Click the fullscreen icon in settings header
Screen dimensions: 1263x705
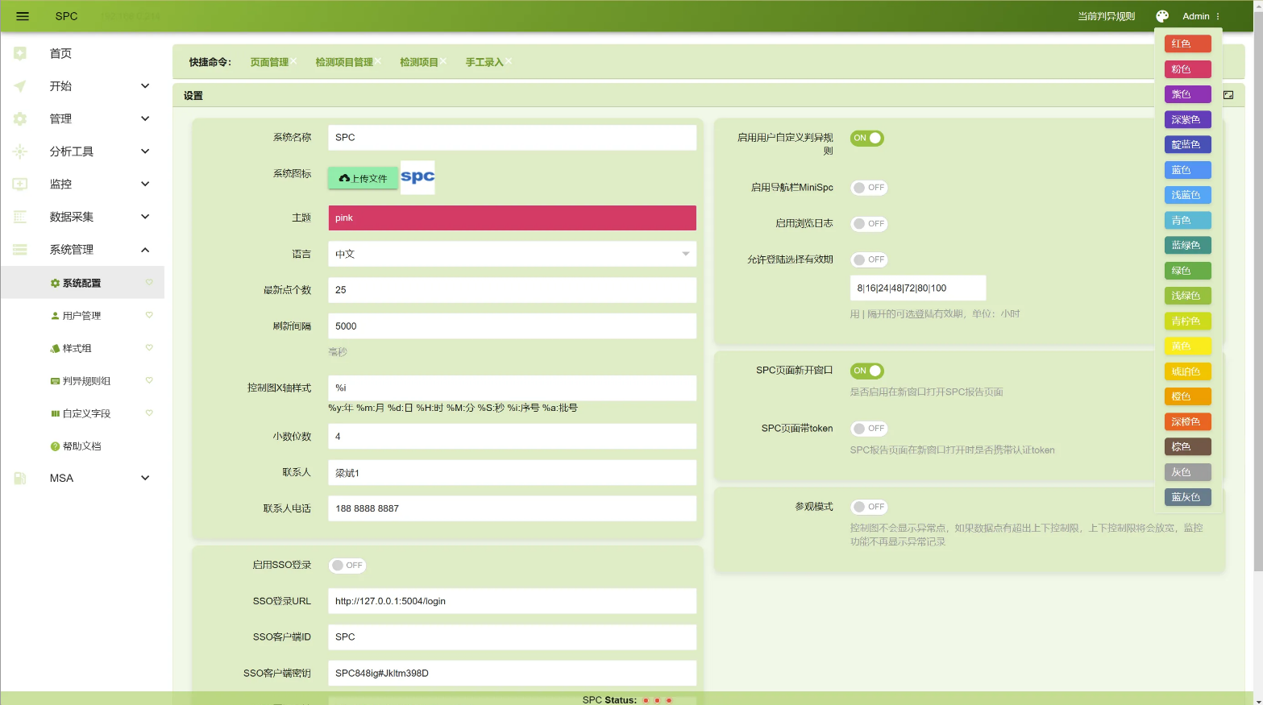(1228, 95)
